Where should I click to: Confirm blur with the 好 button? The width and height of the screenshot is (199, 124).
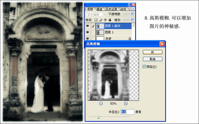pyautogui.click(x=153, y=52)
